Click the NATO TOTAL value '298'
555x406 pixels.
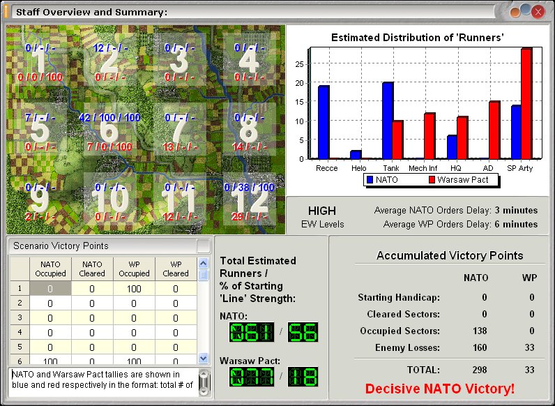tap(480, 370)
